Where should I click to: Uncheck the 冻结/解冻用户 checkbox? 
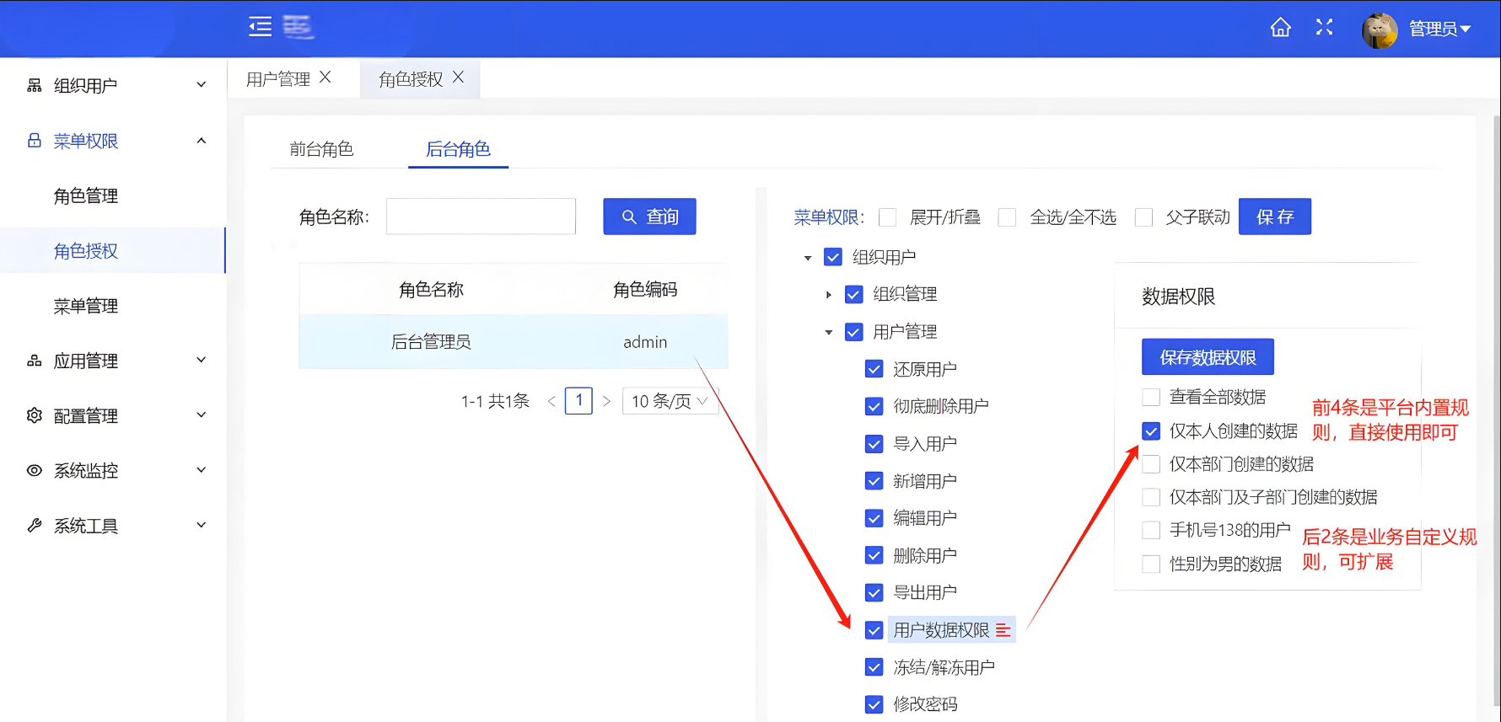[874, 667]
